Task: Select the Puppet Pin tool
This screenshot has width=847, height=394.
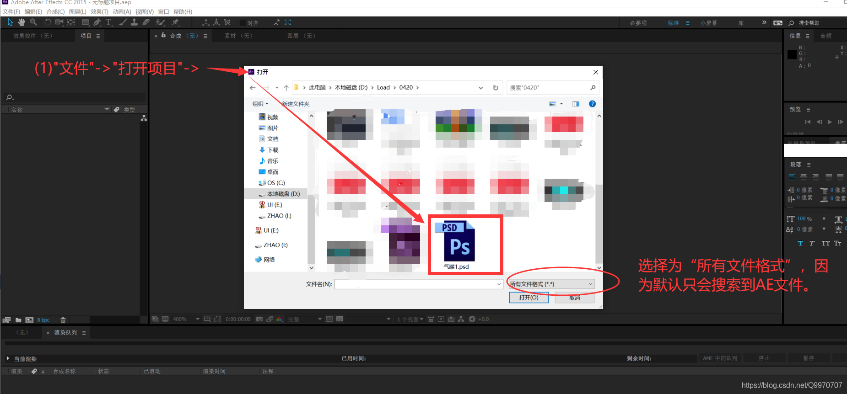Action: pyautogui.click(x=175, y=22)
